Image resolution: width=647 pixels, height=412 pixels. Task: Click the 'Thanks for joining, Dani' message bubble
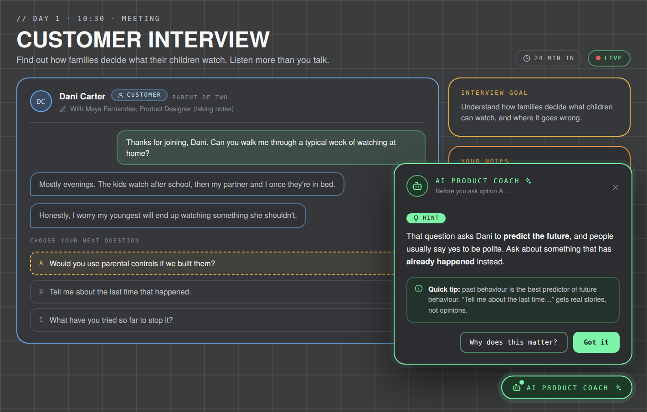click(x=271, y=148)
